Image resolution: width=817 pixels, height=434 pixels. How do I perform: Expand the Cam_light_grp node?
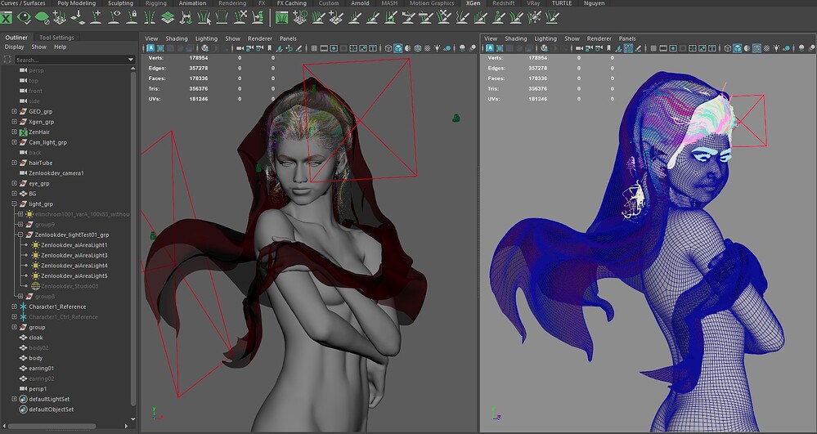click(14, 142)
